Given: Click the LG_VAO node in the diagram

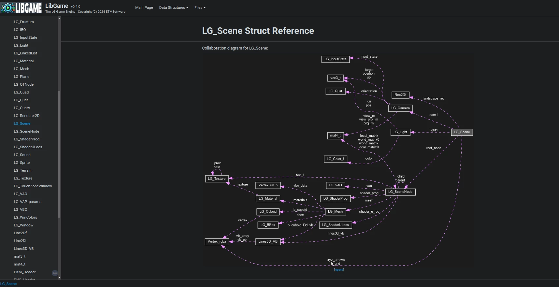Looking at the screenshot, I should point(335,185).
